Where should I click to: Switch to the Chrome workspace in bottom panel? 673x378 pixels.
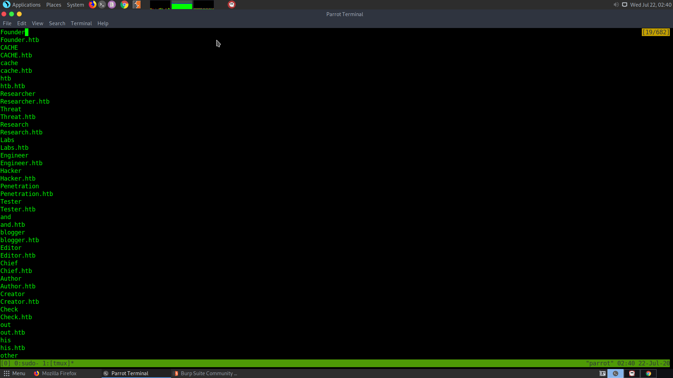click(648, 373)
